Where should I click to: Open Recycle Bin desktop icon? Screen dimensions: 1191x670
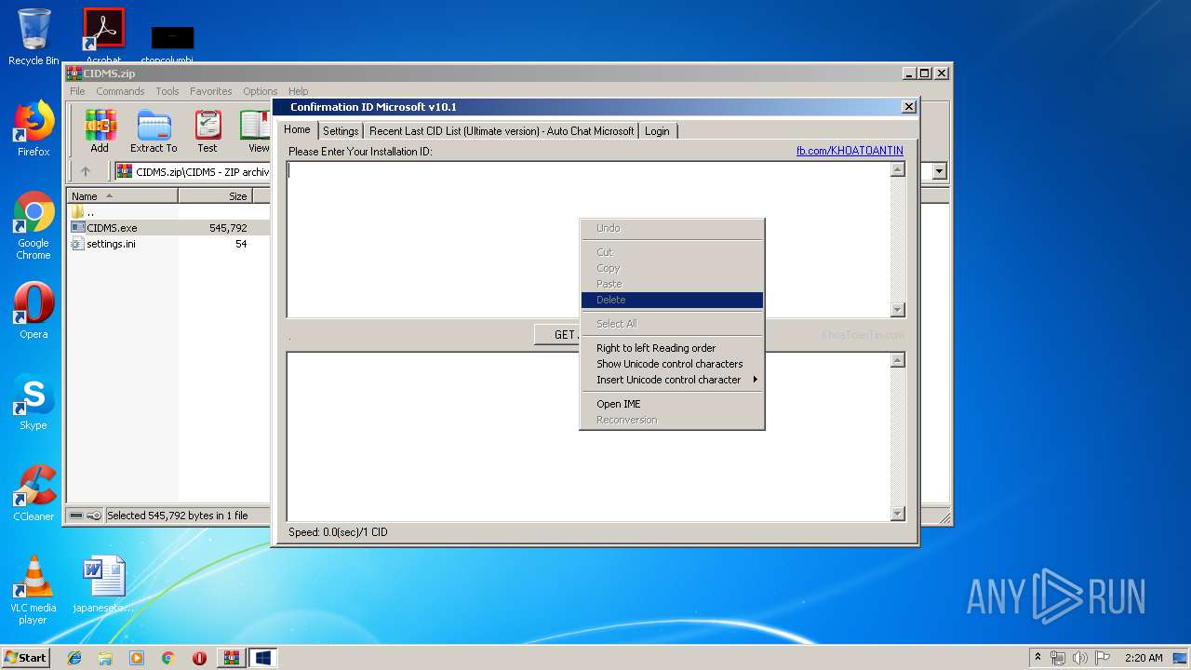click(33, 37)
